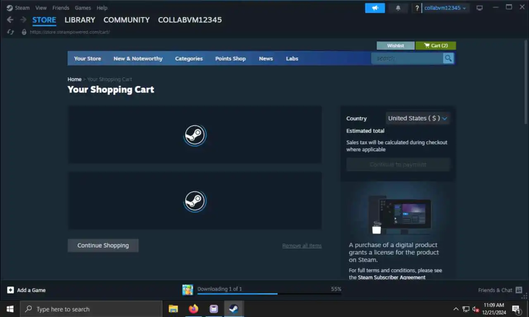Switch to the COMMUNITY tab
The width and height of the screenshot is (529, 317).
(126, 20)
